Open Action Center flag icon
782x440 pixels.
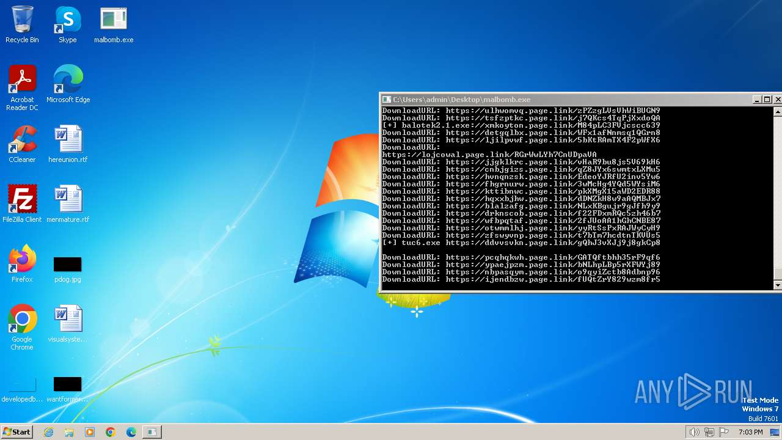tap(725, 432)
